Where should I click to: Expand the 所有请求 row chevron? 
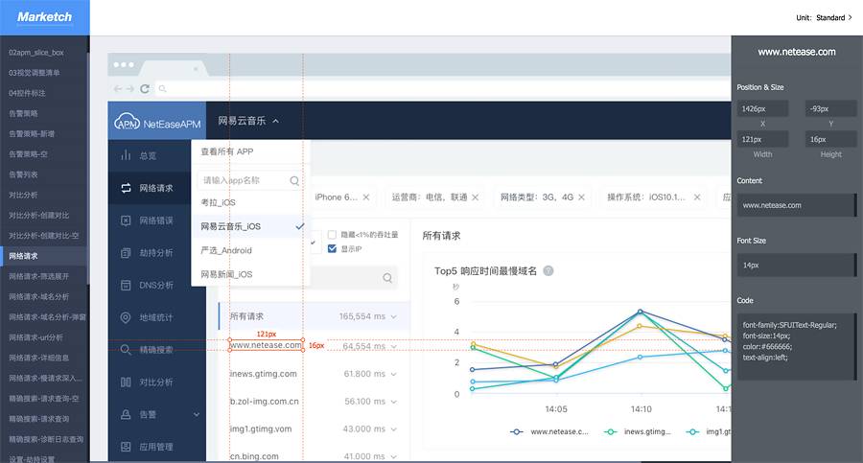tap(393, 316)
